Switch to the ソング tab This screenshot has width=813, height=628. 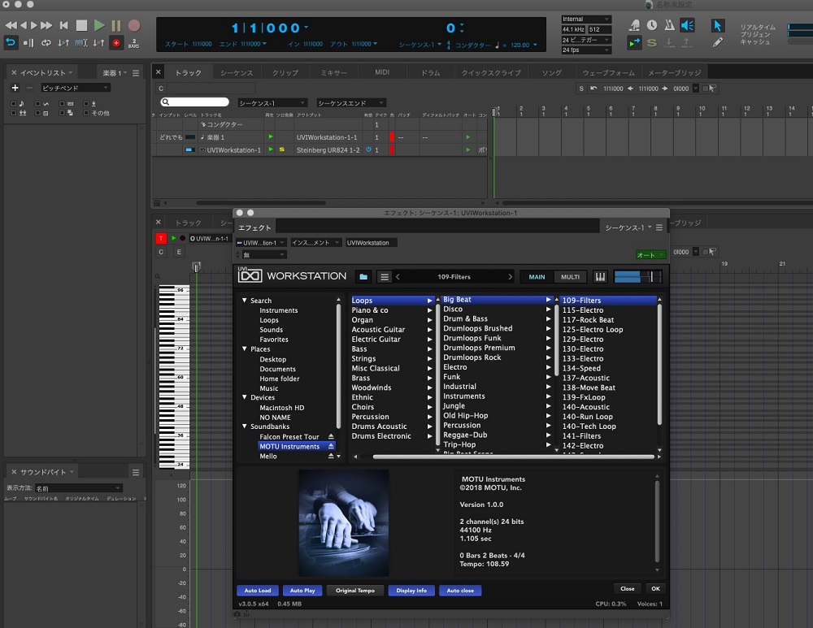552,72
